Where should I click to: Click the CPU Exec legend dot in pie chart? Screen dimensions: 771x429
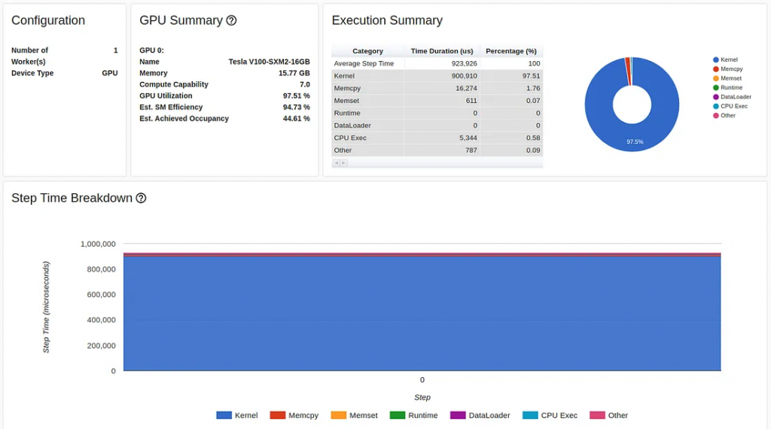(x=715, y=106)
